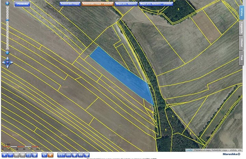Viewport: 246px width, 159px height.
Task: Click the zoom-out minus below the zoom slider
Action: click(x=7, y=53)
